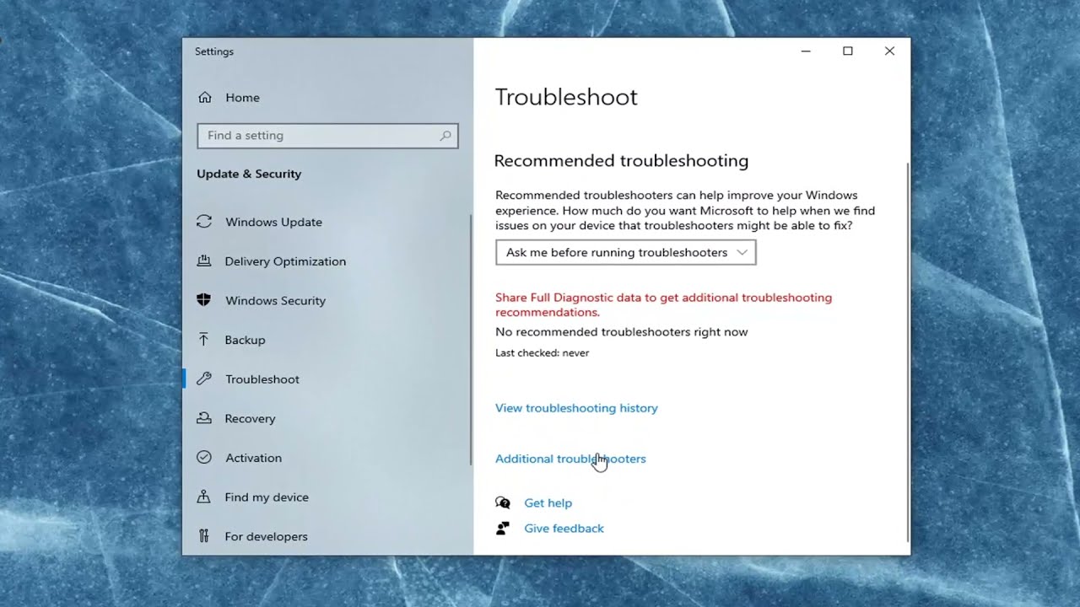1080x607 pixels.
Task: Click Share Full Diagnostic data link
Action: coord(663,304)
